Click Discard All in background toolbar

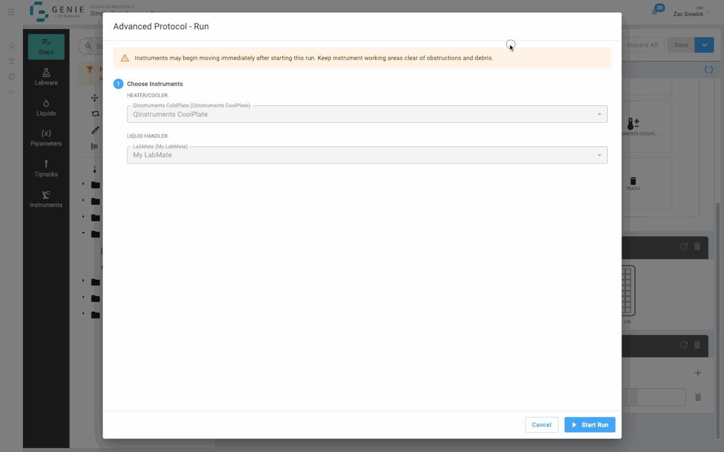pyautogui.click(x=643, y=45)
